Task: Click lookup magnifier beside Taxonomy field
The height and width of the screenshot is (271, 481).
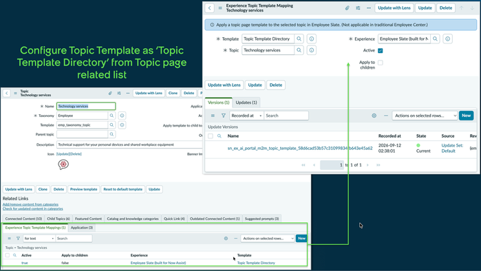Action: [111, 116]
